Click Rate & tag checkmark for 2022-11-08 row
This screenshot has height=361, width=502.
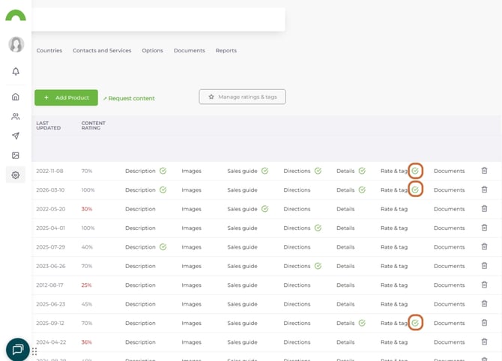[415, 171]
